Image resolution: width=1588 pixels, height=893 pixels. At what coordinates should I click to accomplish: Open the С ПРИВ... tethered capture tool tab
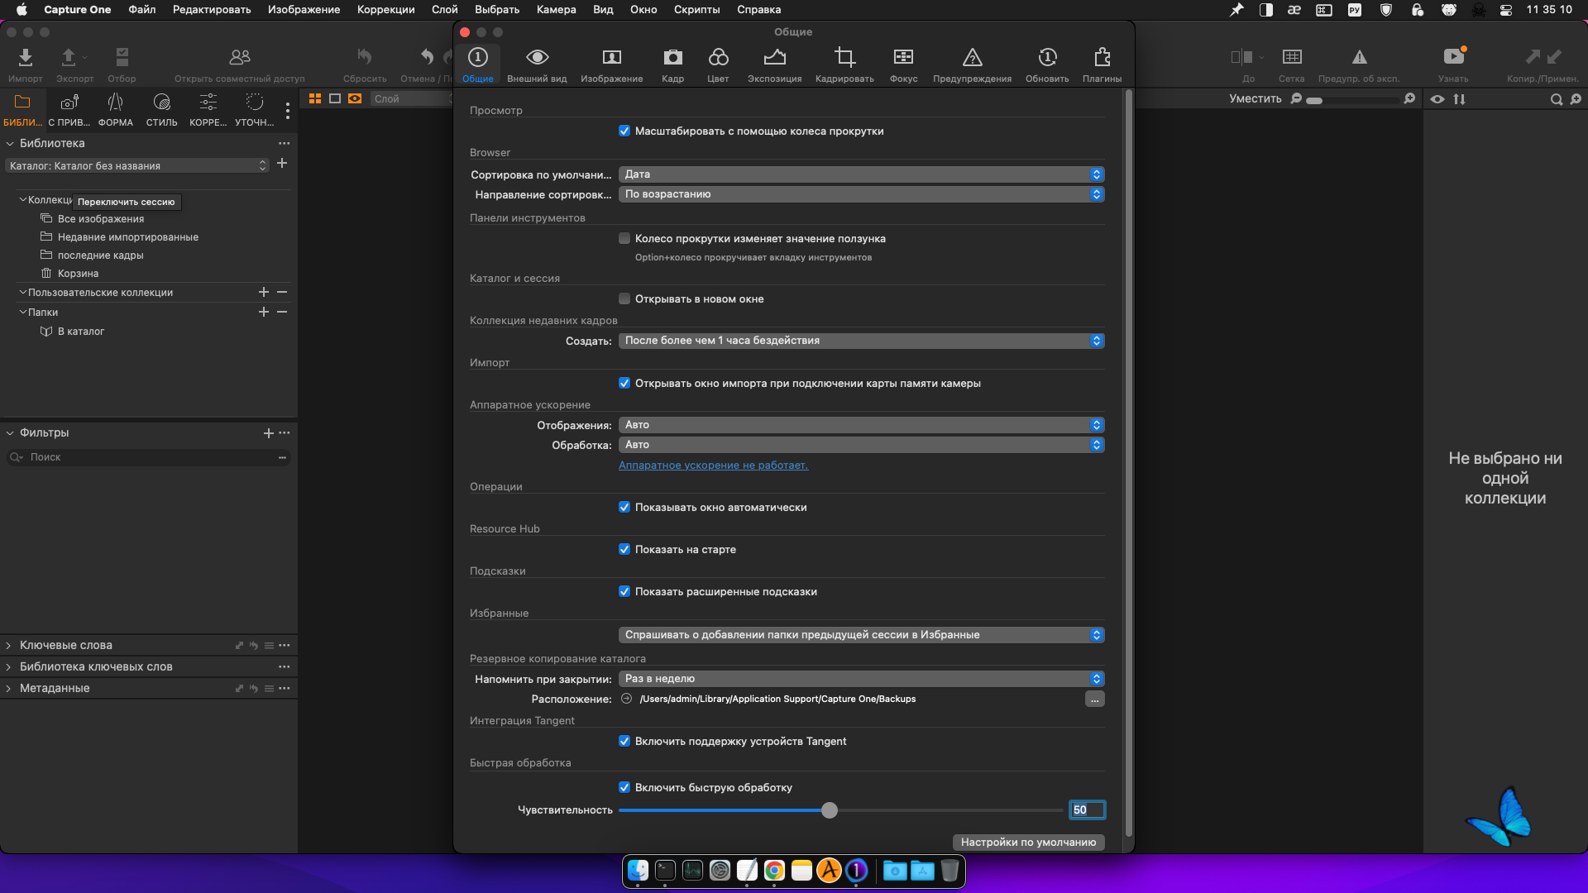click(x=69, y=110)
